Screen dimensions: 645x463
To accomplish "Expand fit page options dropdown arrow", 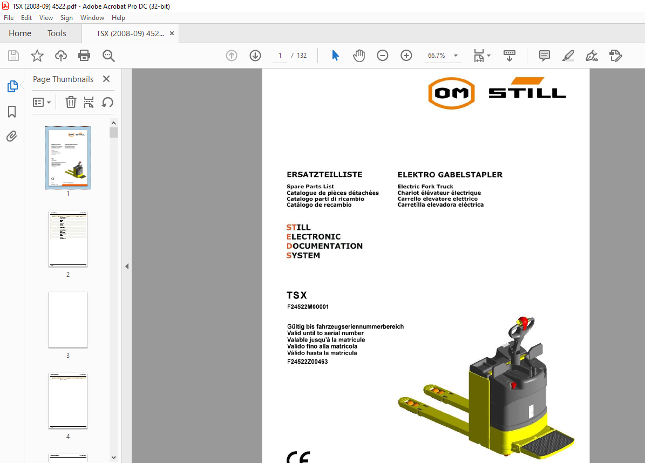I will [x=488, y=56].
